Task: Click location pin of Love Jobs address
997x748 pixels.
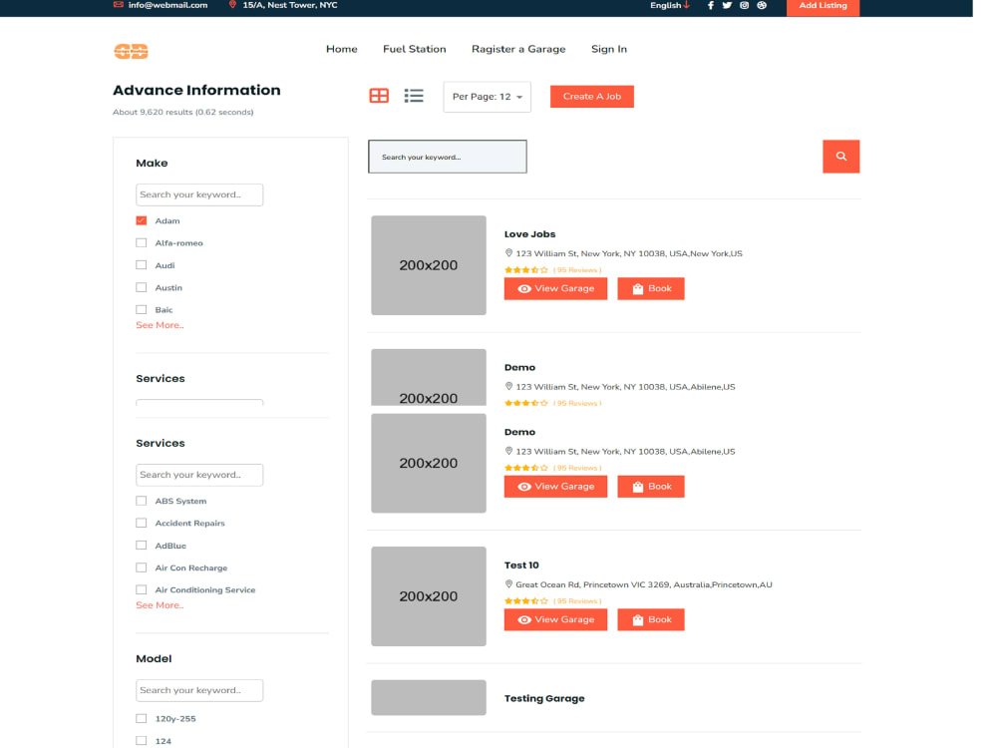Action: click(x=508, y=253)
